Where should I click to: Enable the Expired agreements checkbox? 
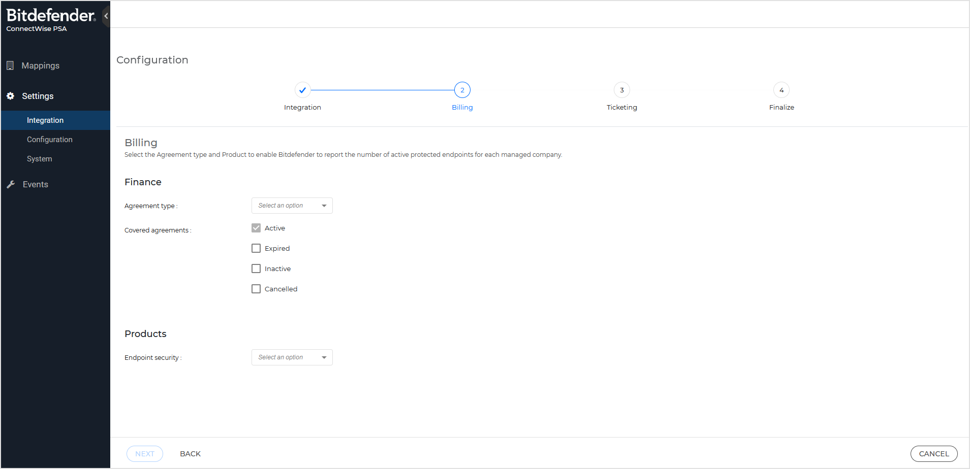point(256,248)
